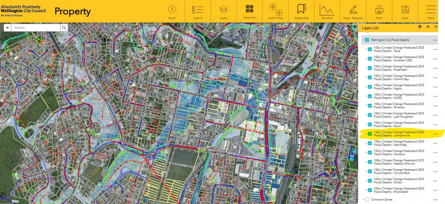Toggle the Wellington City Flood Depths group checkbox
Screen dimensions: 445x204
367,40
